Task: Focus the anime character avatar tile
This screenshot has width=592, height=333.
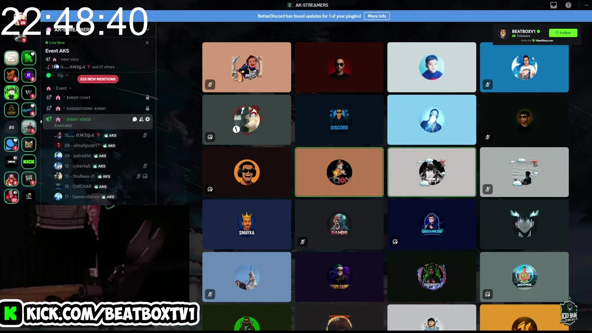Action: pyautogui.click(x=524, y=224)
